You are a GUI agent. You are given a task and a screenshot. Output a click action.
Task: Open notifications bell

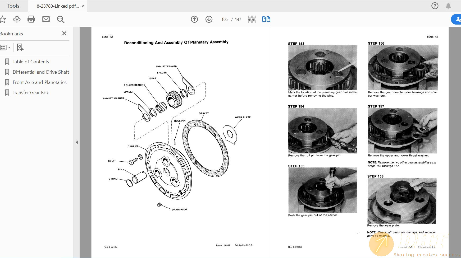[448, 6]
